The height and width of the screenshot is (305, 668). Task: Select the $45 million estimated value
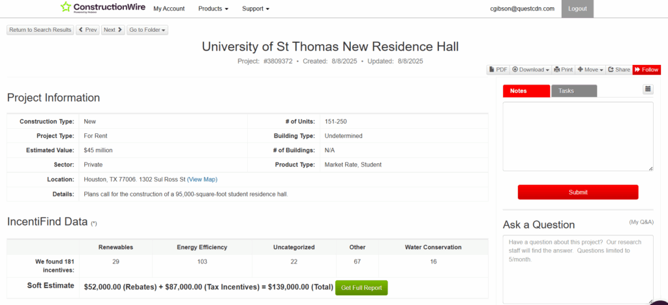click(x=99, y=150)
